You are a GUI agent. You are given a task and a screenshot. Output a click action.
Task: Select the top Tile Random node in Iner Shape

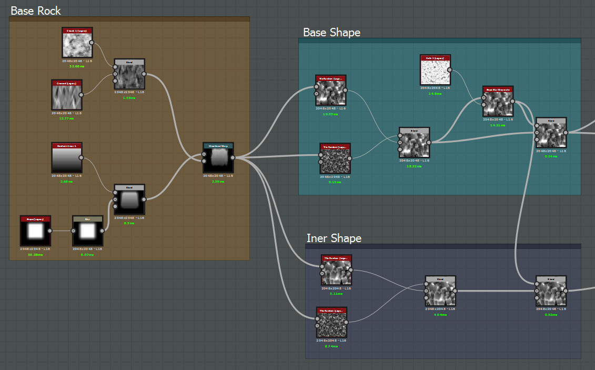pos(336,269)
